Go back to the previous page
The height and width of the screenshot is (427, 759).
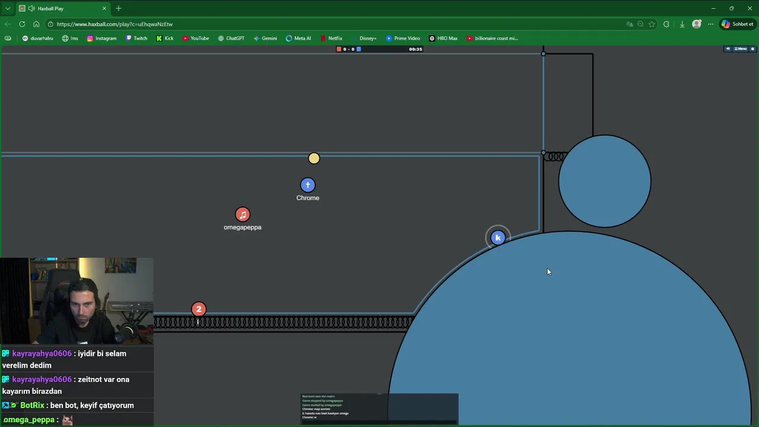8,24
